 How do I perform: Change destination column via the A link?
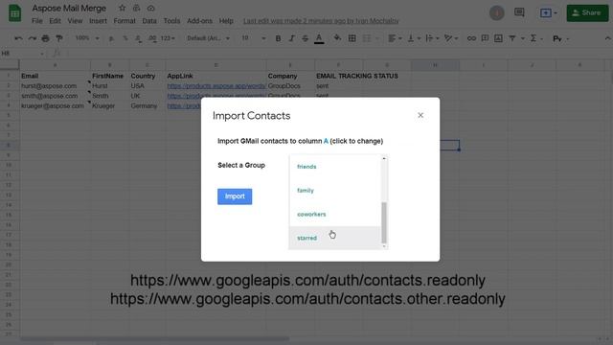(x=326, y=141)
